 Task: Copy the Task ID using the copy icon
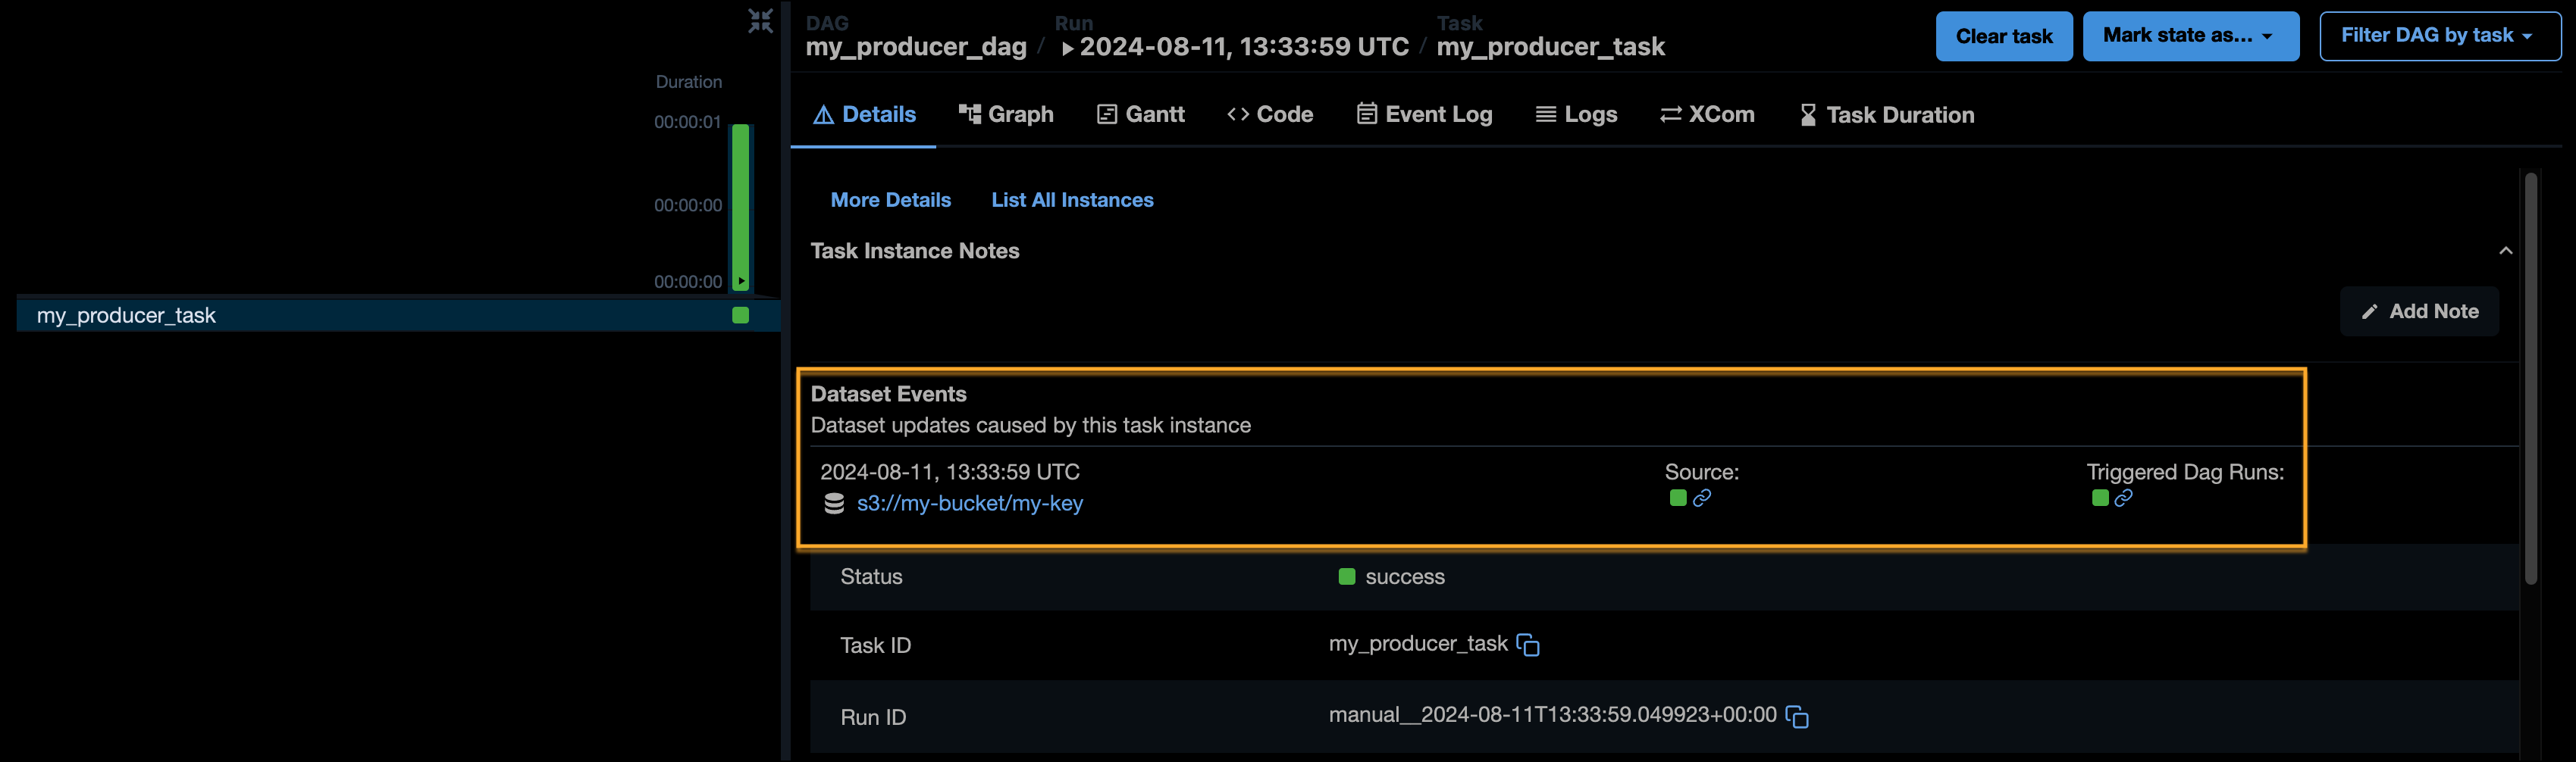(x=1529, y=644)
